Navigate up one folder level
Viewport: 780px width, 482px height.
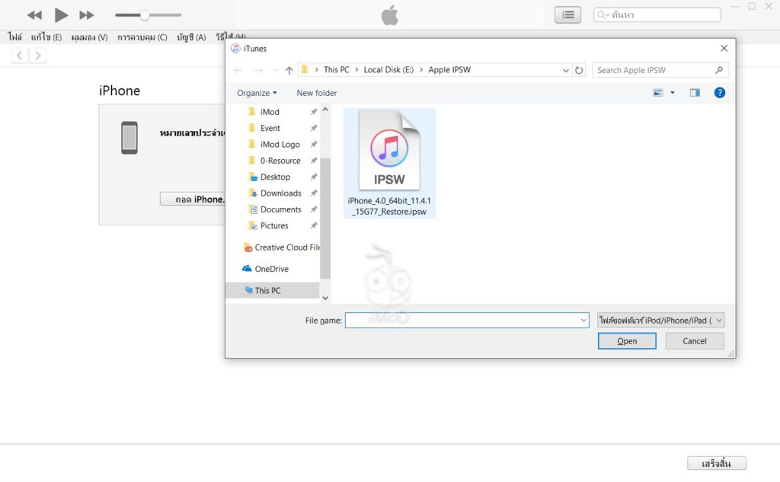[289, 69]
